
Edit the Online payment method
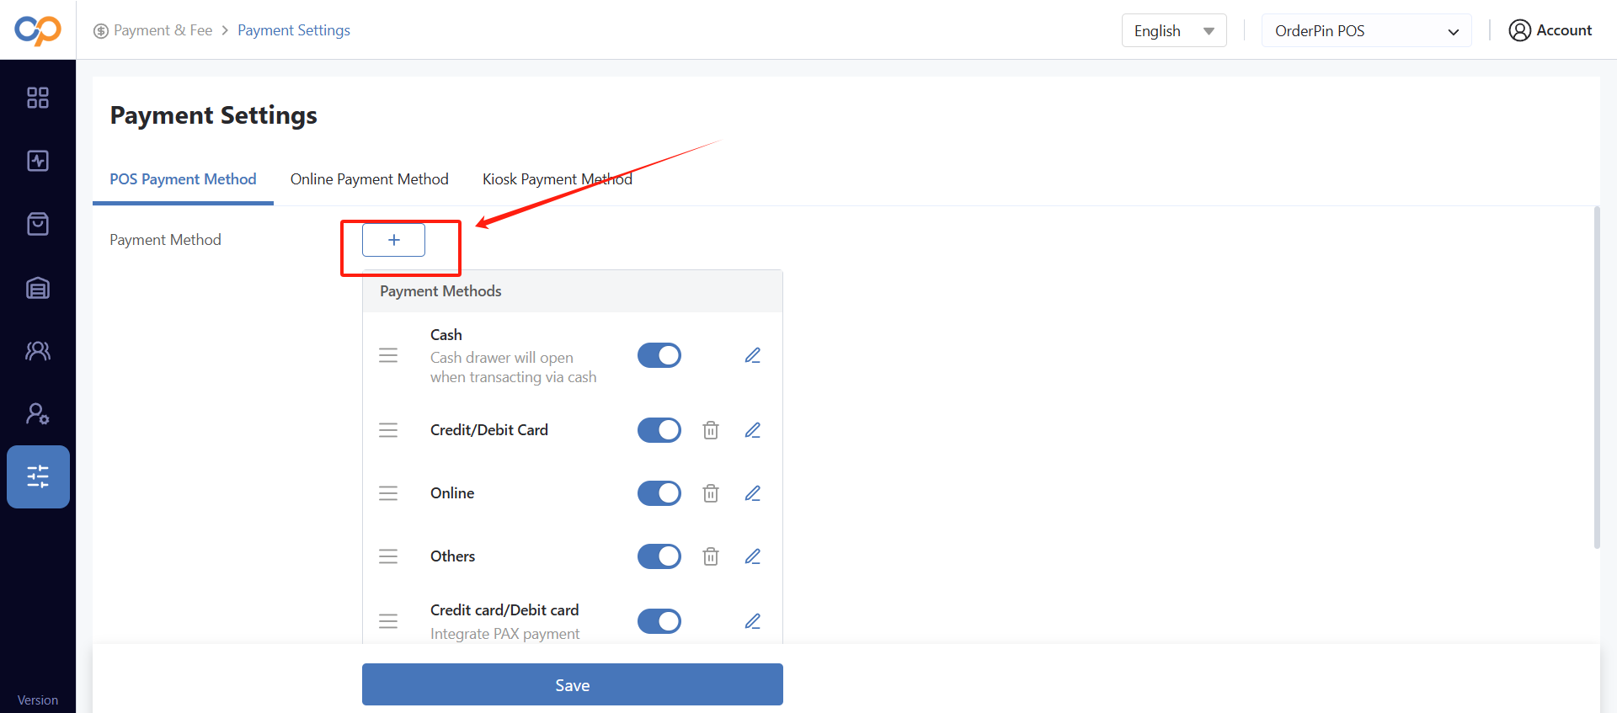tap(753, 493)
